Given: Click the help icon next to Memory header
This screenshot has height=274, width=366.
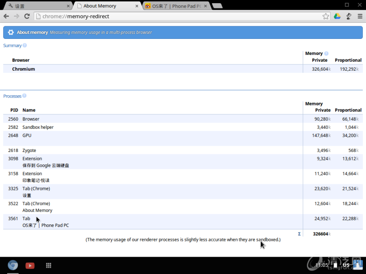Looking at the screenshot, I should coord(326,54).
